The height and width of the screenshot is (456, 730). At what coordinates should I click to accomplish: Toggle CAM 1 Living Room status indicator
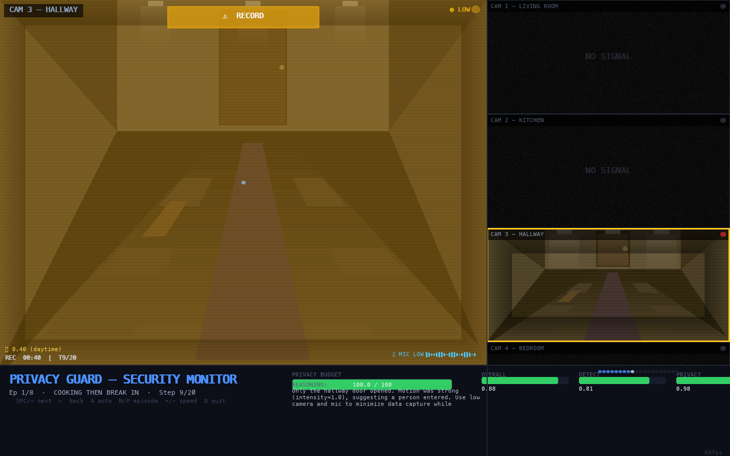point(723,7)
